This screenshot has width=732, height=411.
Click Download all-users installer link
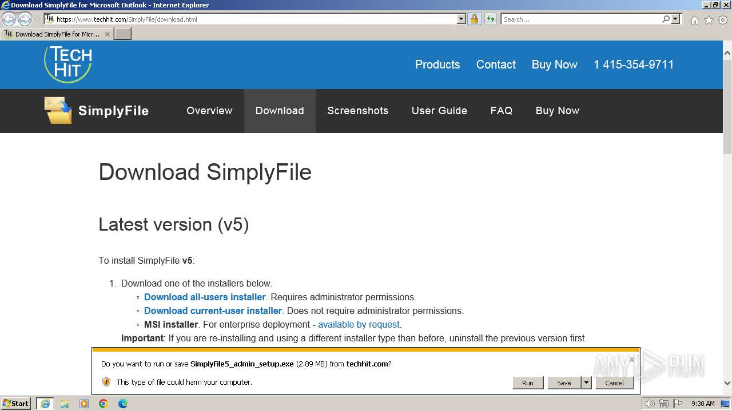coord(205,297)
